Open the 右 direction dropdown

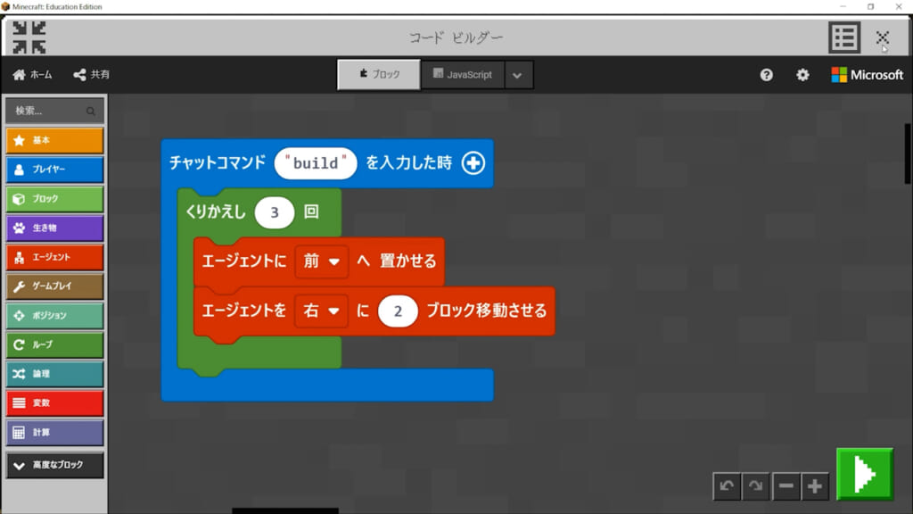coord(322,311)
